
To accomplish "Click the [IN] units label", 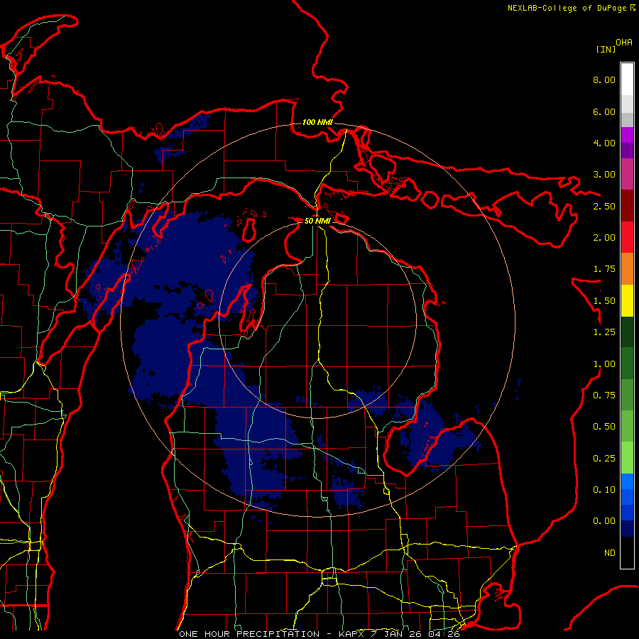I will (606, 49).
